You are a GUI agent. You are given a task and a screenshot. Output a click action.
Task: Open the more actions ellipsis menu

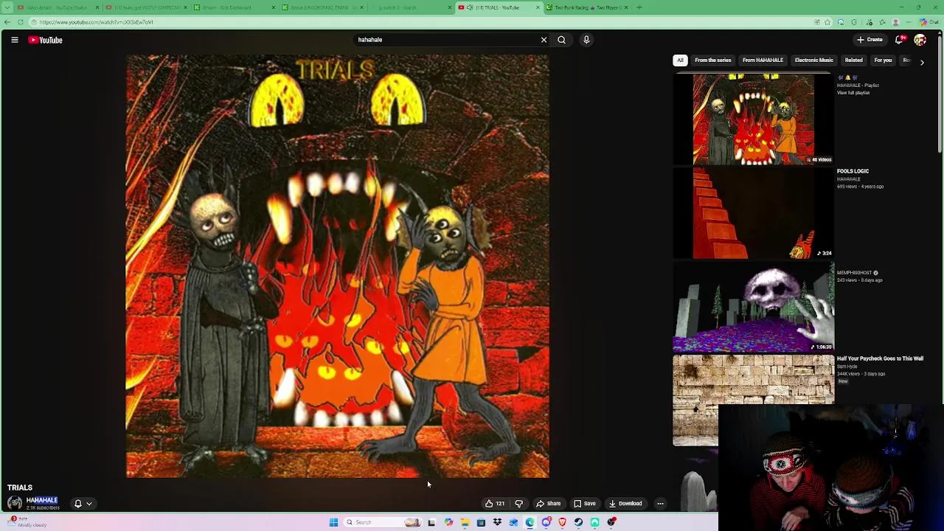pyautogui.click(x=660, y=504)
